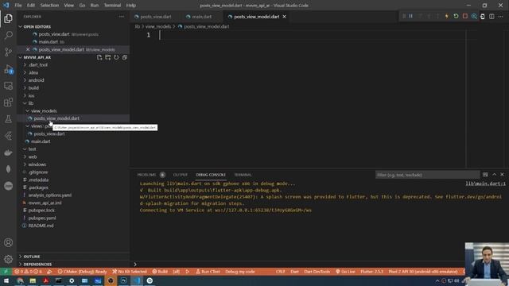This screenshot has width=509, height=286.
Task: Trigger Flutter hot reload lightning icon
Action: [x=447, y=16]
